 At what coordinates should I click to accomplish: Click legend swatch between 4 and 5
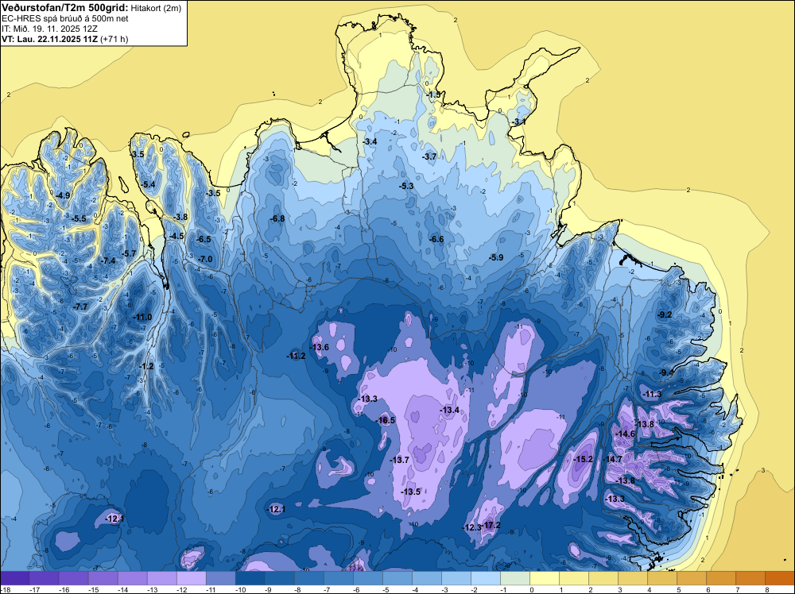tap(662, 578)
